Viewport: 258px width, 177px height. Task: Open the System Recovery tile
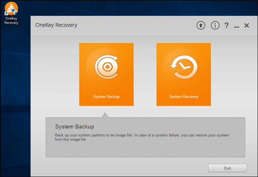[184, 74]
